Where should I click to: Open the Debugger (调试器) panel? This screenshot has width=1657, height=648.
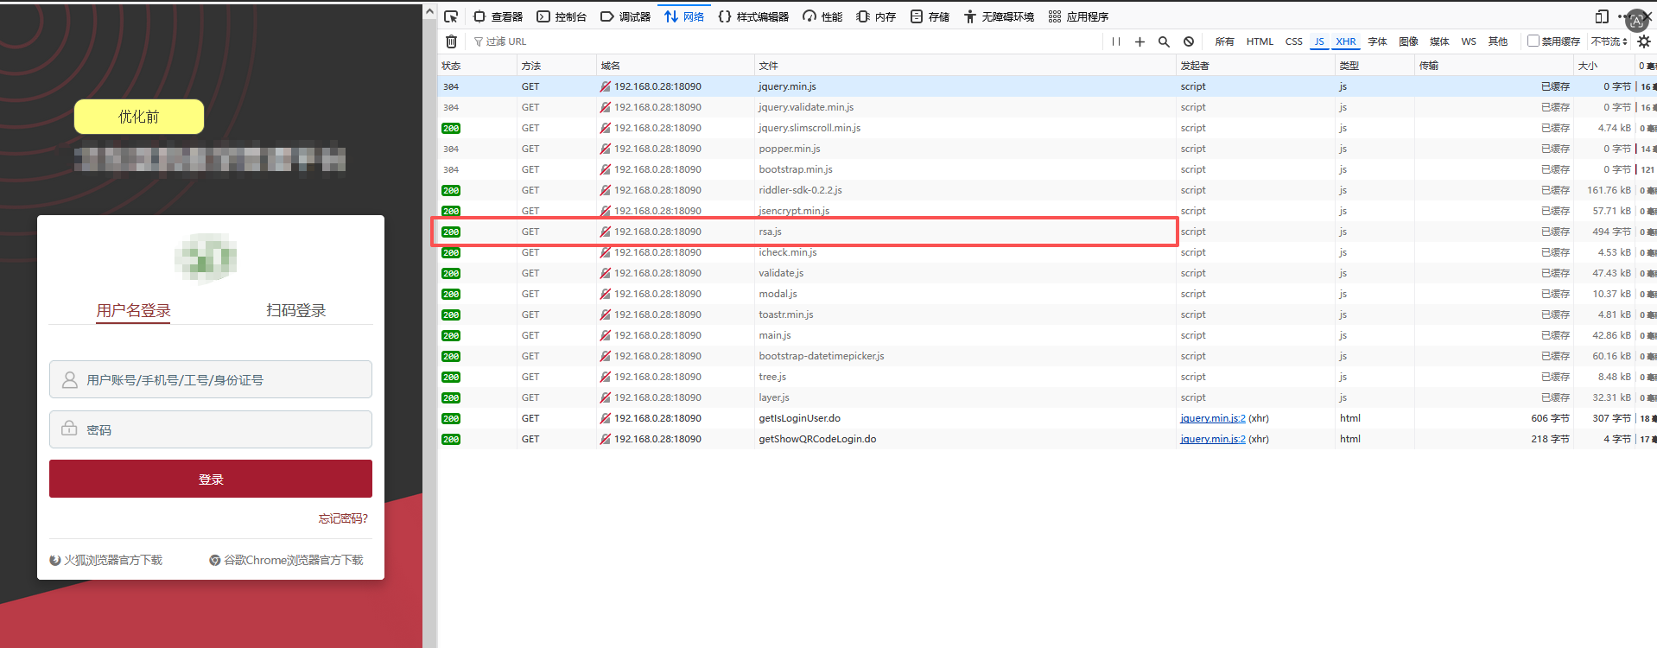(x=625, y=16)
